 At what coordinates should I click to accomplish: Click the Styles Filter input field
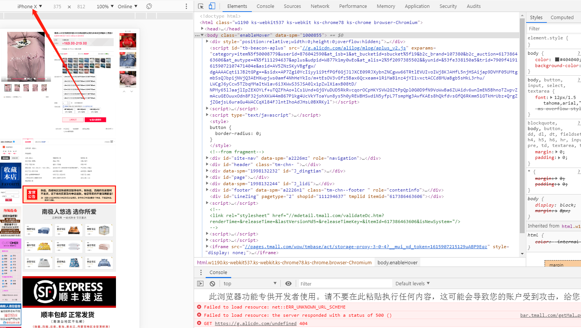tap(554, 29)
